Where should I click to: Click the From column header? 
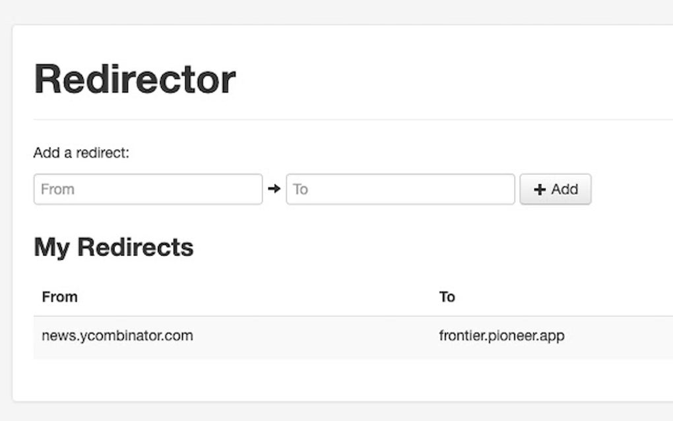59,297
